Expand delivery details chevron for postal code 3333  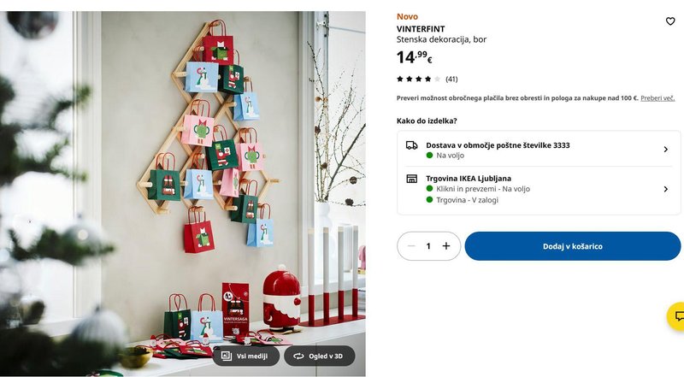pos(666,150)
